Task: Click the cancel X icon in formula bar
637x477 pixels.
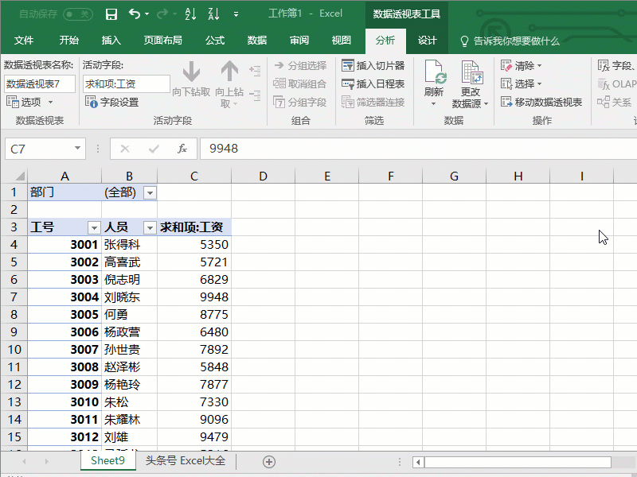Action: coord(125,149)
